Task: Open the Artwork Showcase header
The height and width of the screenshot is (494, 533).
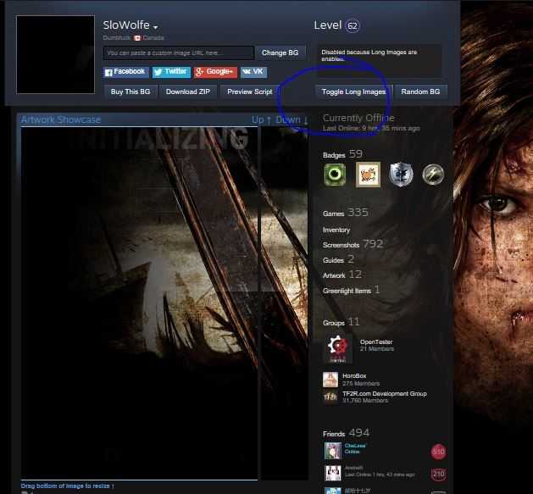Action: point(61,119)
